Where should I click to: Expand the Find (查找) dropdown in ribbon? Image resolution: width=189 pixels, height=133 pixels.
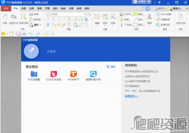pos(40,25)
